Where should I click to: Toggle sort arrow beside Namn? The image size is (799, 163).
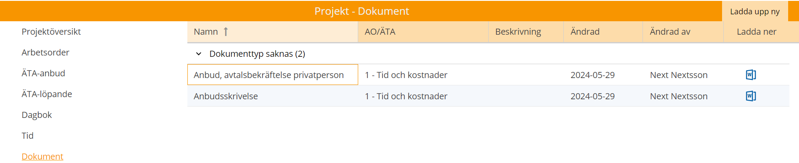click(226, 32)
